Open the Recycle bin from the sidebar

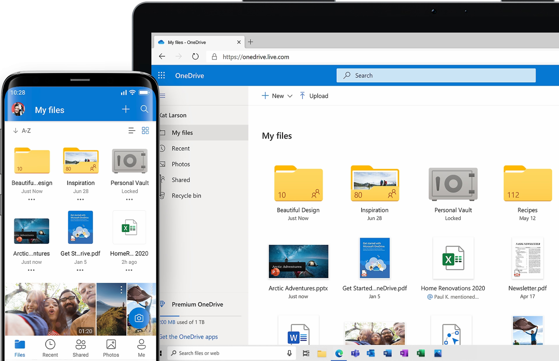[x=186, y=195]
